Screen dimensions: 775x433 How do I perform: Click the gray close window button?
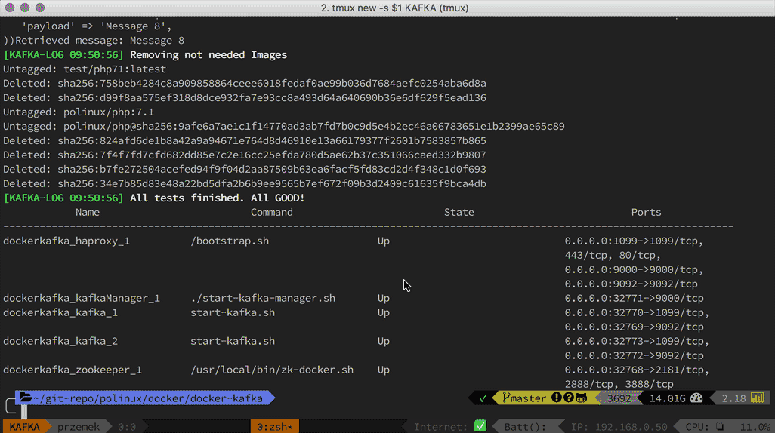[x=9, y=8]
